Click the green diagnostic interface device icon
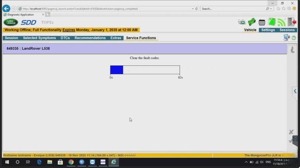 click(x=252, y=22)
